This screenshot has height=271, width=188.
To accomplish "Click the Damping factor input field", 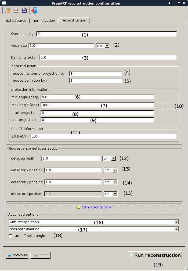I will coord(108,57).
